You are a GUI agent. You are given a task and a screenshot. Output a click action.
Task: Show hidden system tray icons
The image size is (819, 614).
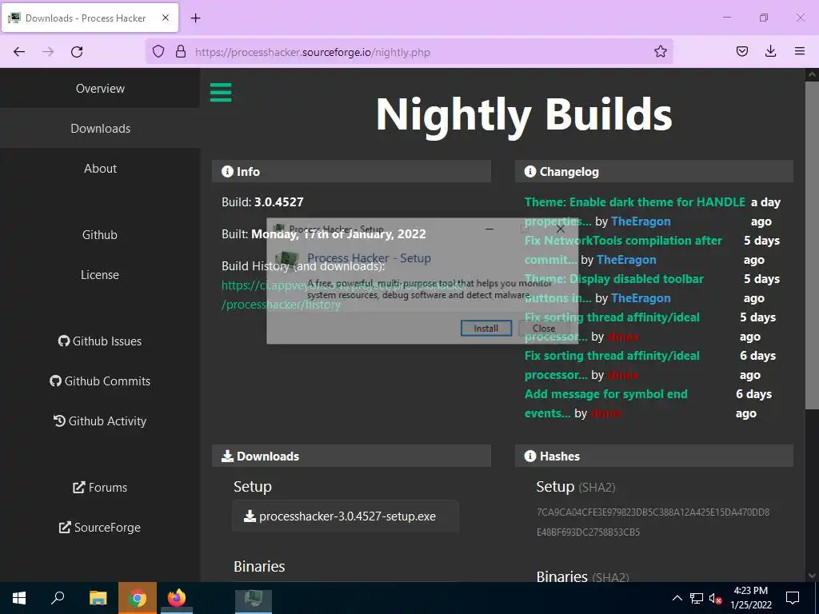click(x=677, y=598)
